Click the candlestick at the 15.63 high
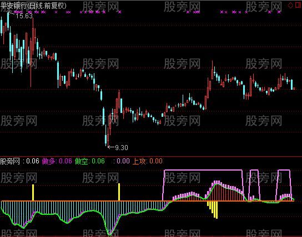Image resolution: width=302 pixels, height=237 pixels. pos(8,21)
